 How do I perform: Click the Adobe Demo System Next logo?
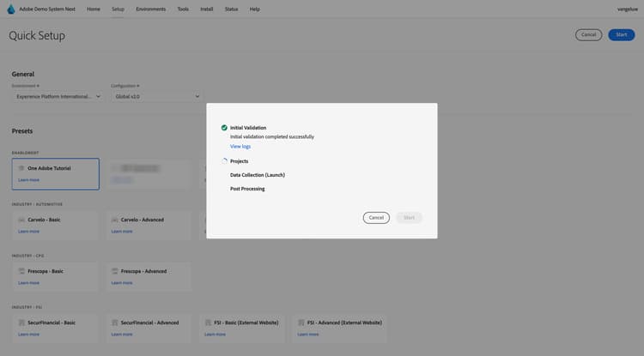tap(11, 9)
